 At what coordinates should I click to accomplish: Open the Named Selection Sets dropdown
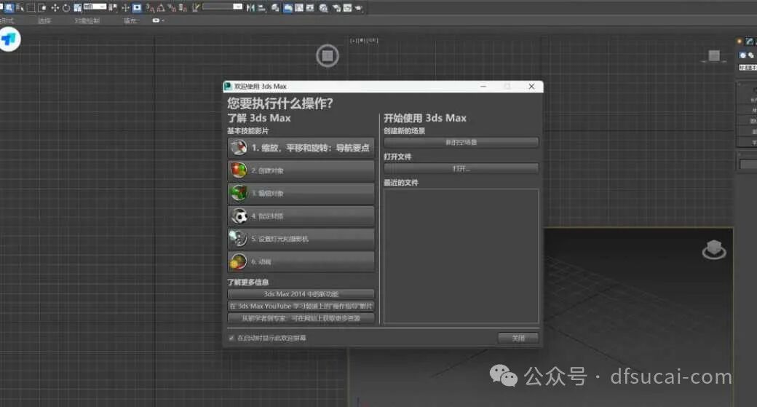(x=223, y=7)
